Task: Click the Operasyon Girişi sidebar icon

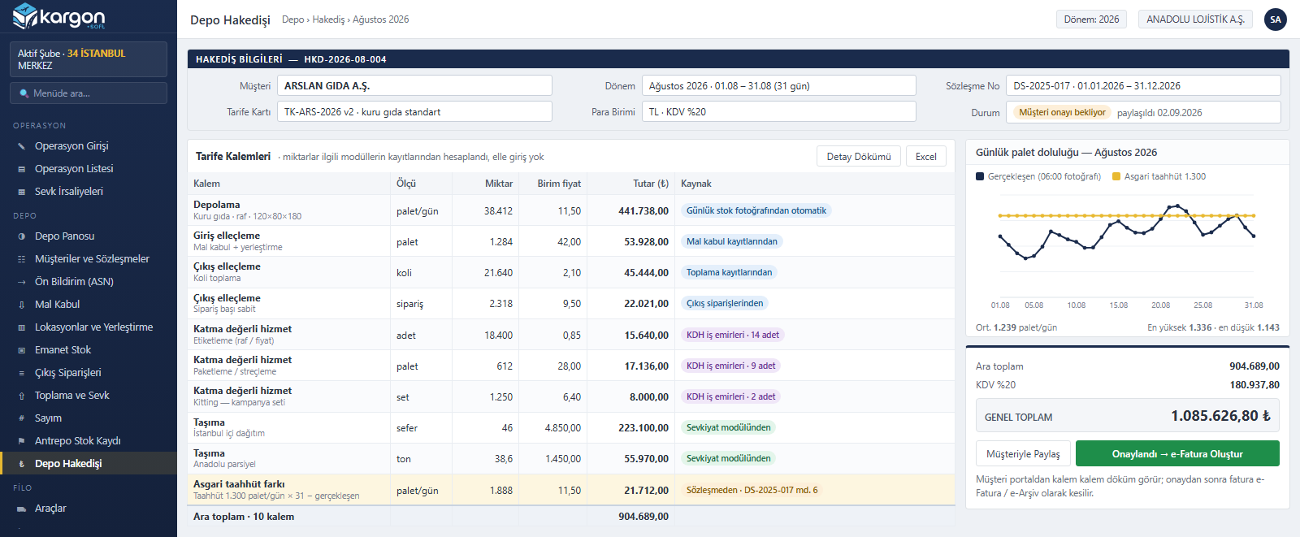Action: coord(22,146)
